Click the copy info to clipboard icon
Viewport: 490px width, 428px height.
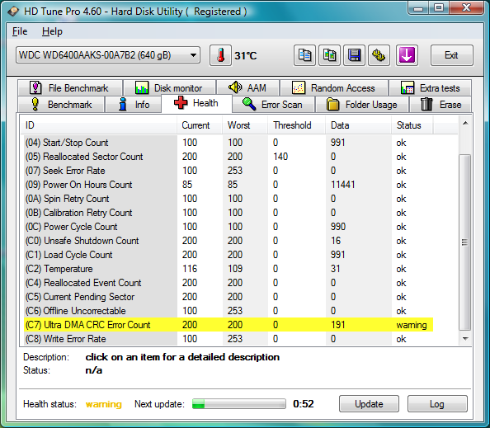(x=304, y=55)
